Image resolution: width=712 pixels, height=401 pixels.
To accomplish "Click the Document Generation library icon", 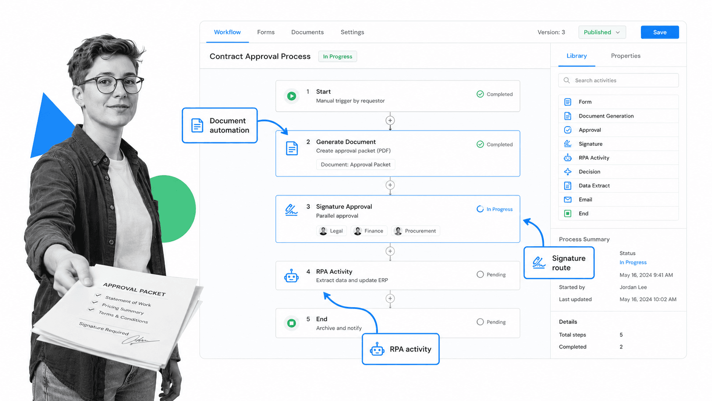I will tap(568, 116).
